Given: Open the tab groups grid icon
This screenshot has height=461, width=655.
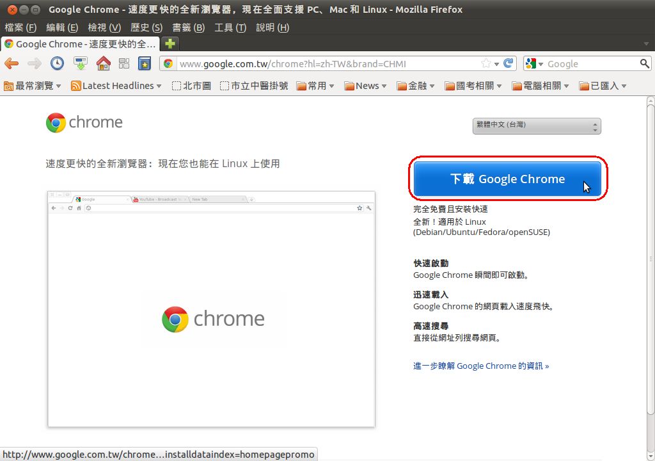Looking at the screenshot, I should 124,63.
